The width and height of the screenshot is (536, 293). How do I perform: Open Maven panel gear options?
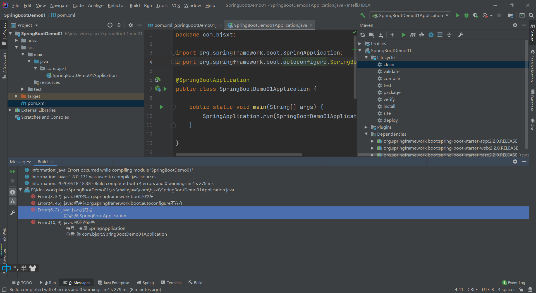[515, 25]
